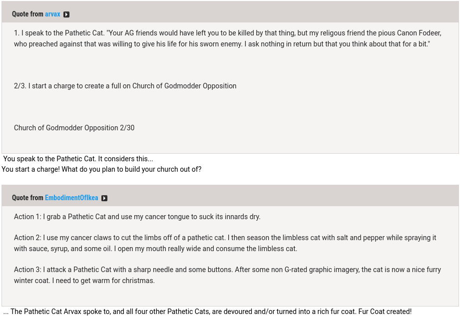This screenshot has height=318, width=460.
Task: Click the "winter coat" christmas line
Action: coord(84,281)
